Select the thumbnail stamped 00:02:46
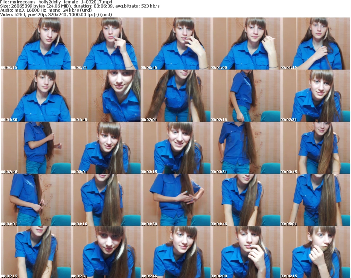 click(36, 148)
